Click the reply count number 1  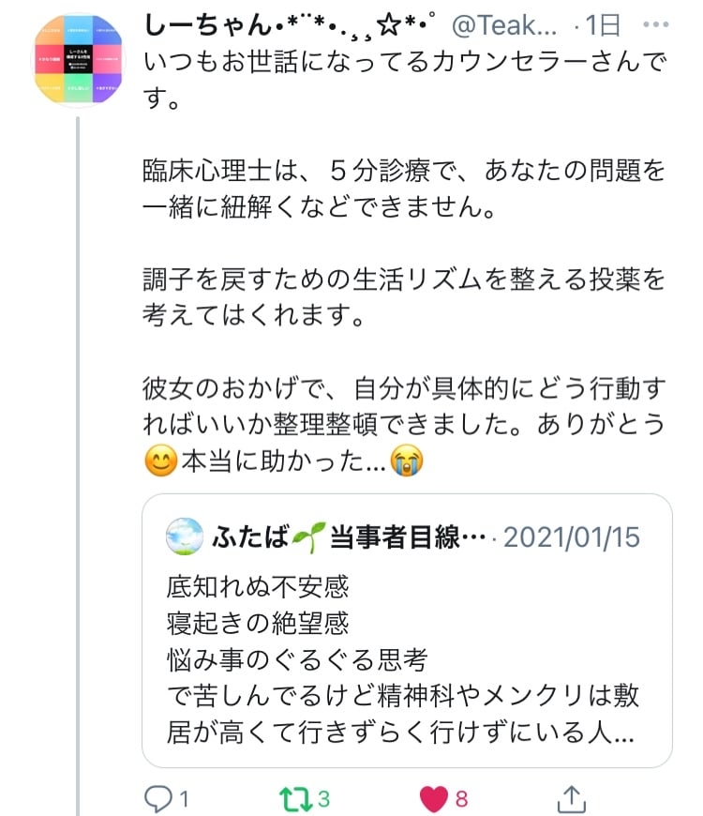coord(185,799)
